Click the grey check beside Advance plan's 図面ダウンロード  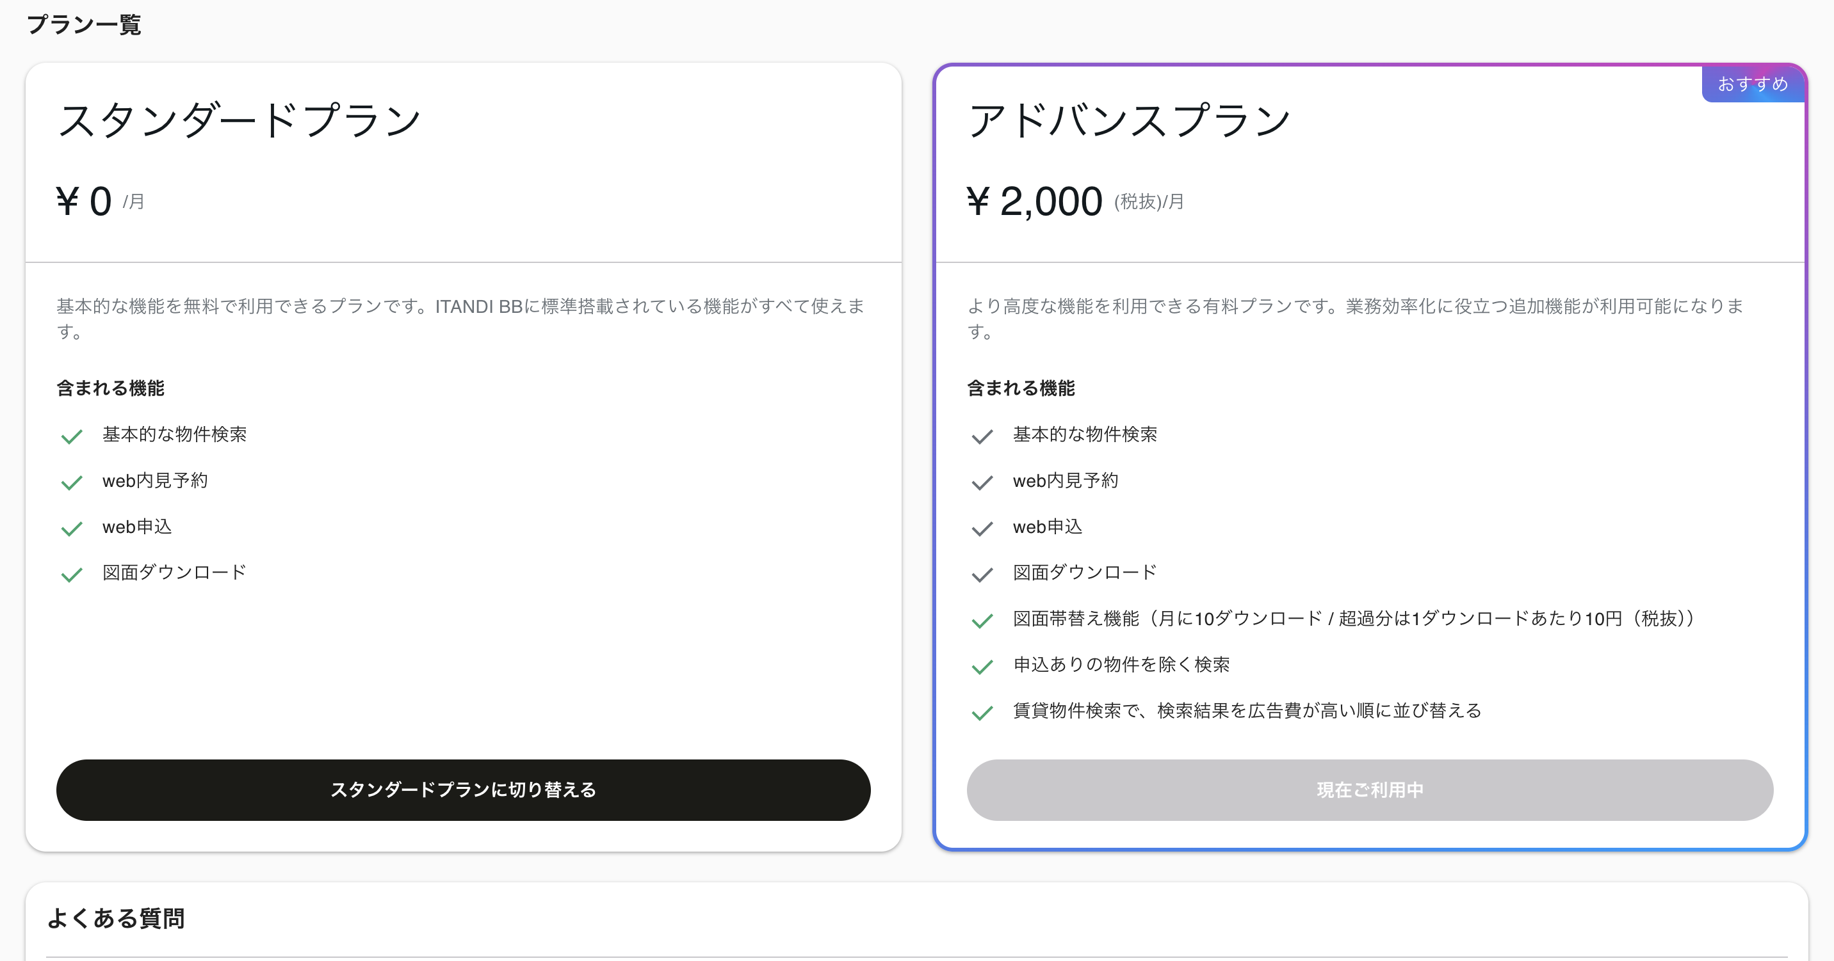tap(982, 574)
